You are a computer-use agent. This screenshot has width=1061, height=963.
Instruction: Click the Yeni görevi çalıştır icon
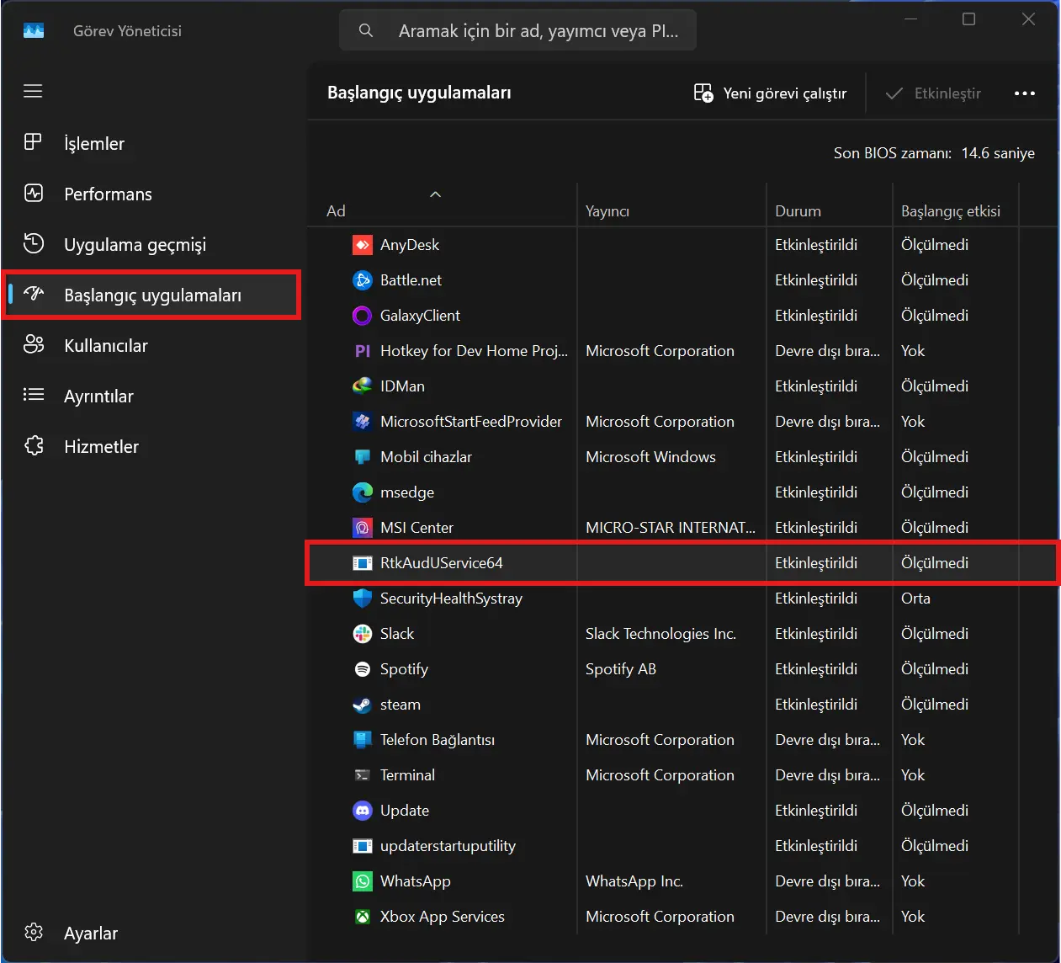click(703, 93)
